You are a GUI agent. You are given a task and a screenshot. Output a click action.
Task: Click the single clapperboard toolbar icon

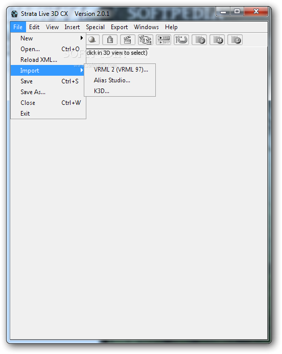point(128,40)
